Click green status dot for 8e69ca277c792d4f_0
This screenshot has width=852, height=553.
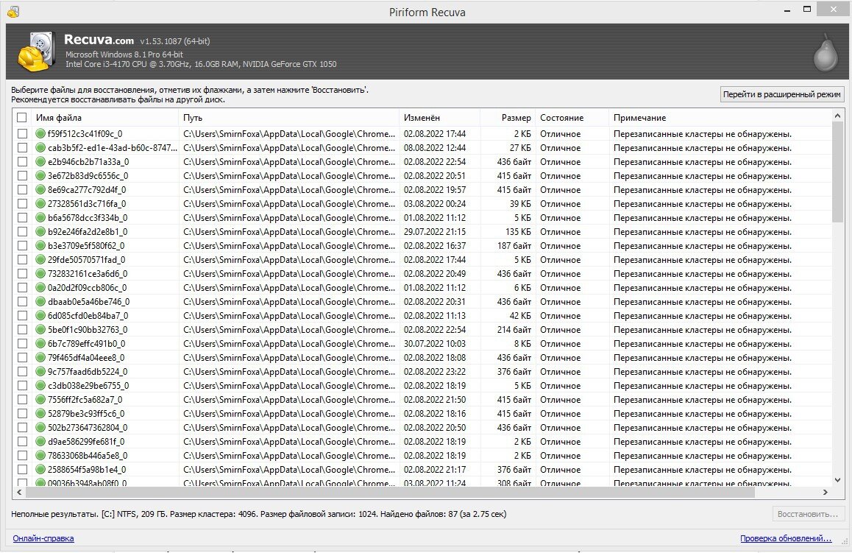pos(40,189)
